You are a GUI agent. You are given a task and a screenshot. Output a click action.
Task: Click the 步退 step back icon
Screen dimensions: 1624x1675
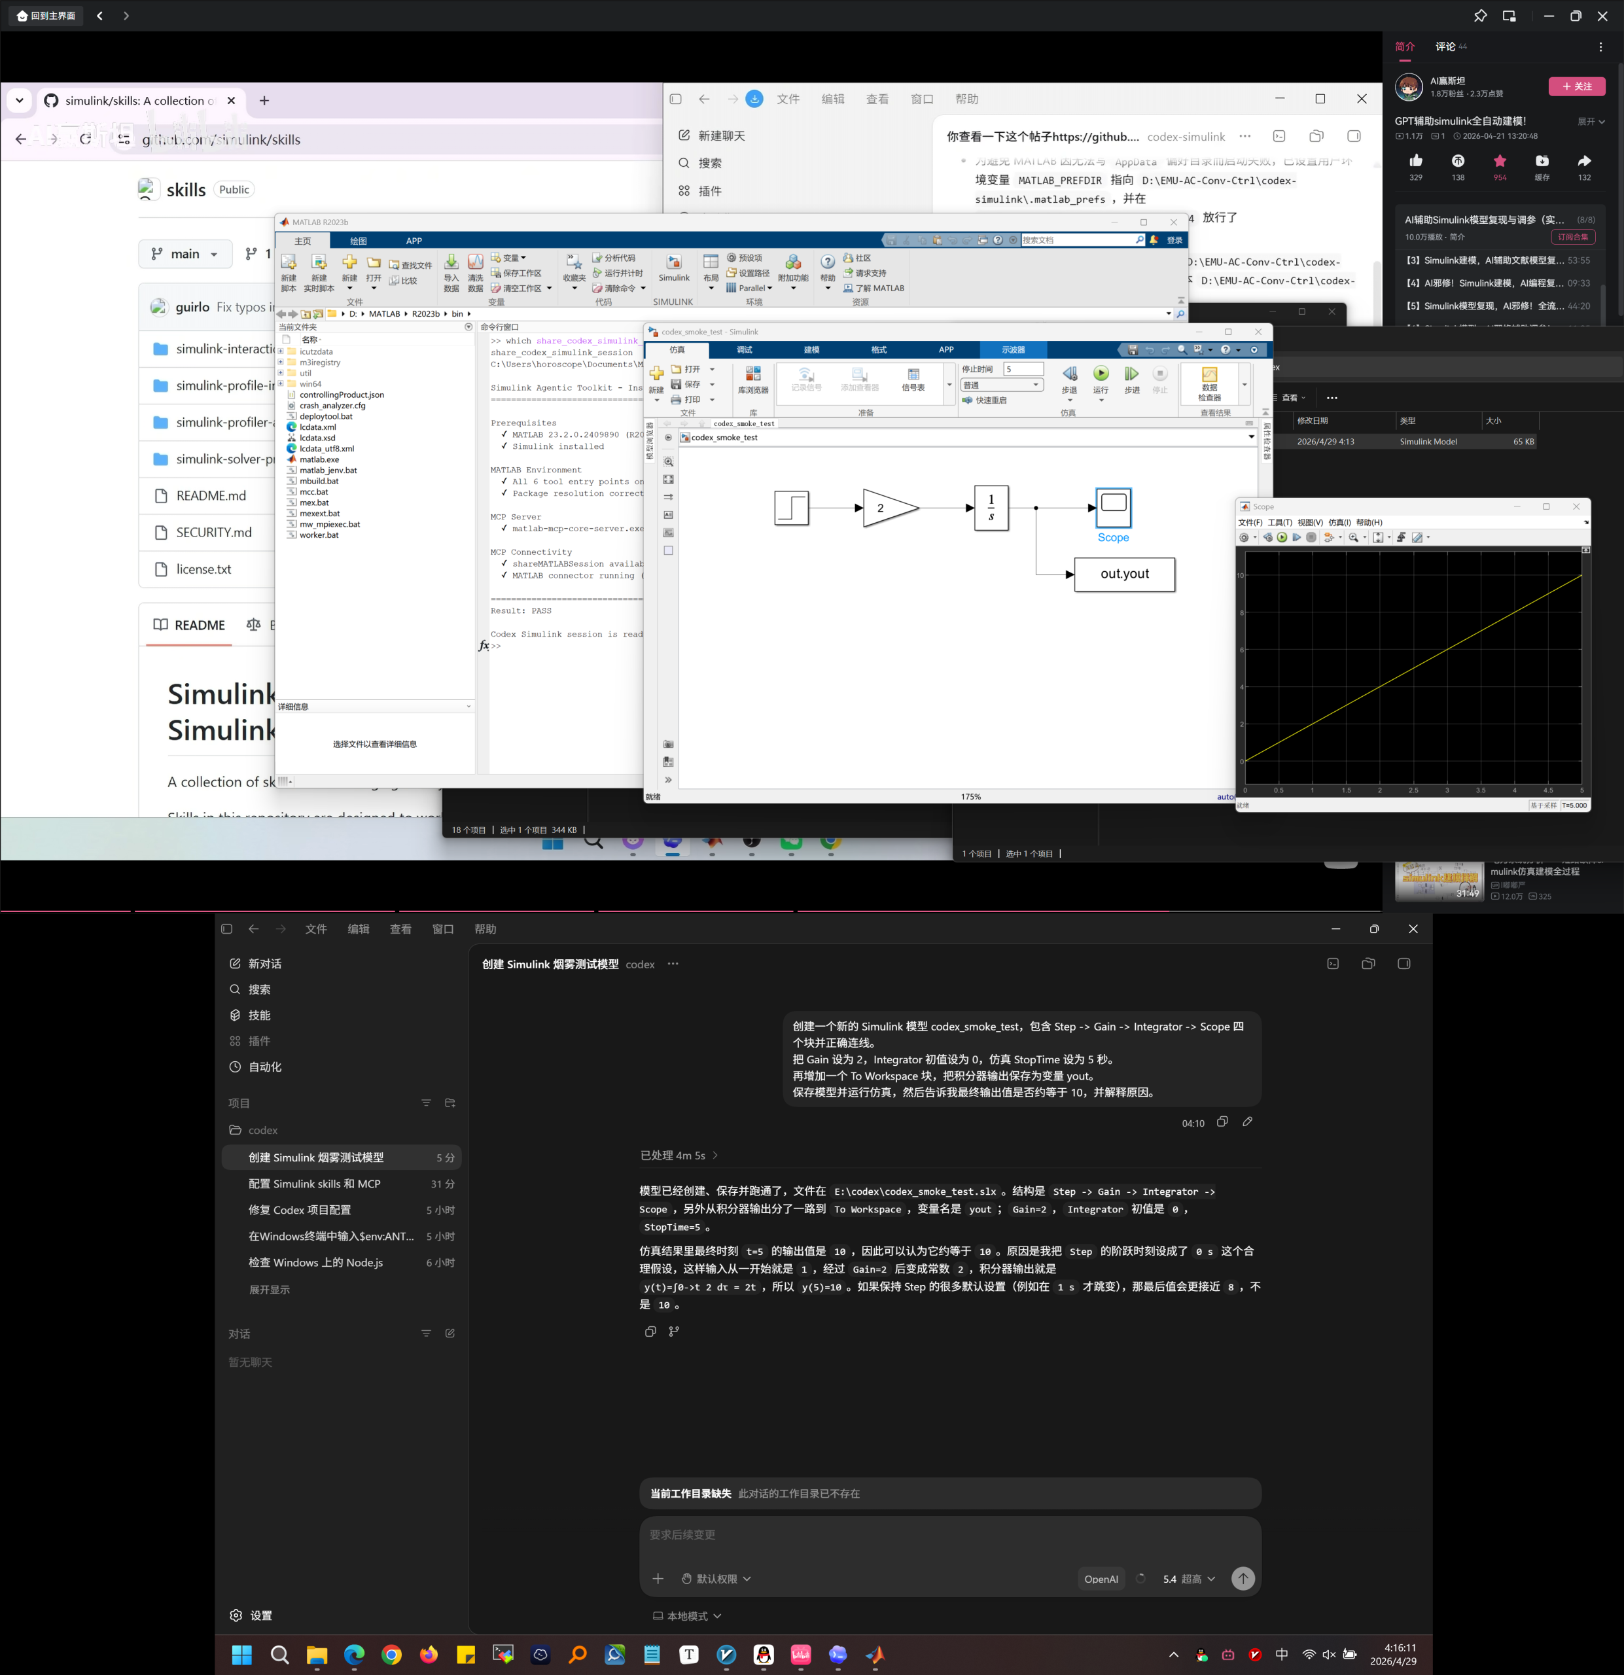point(1069,380)
